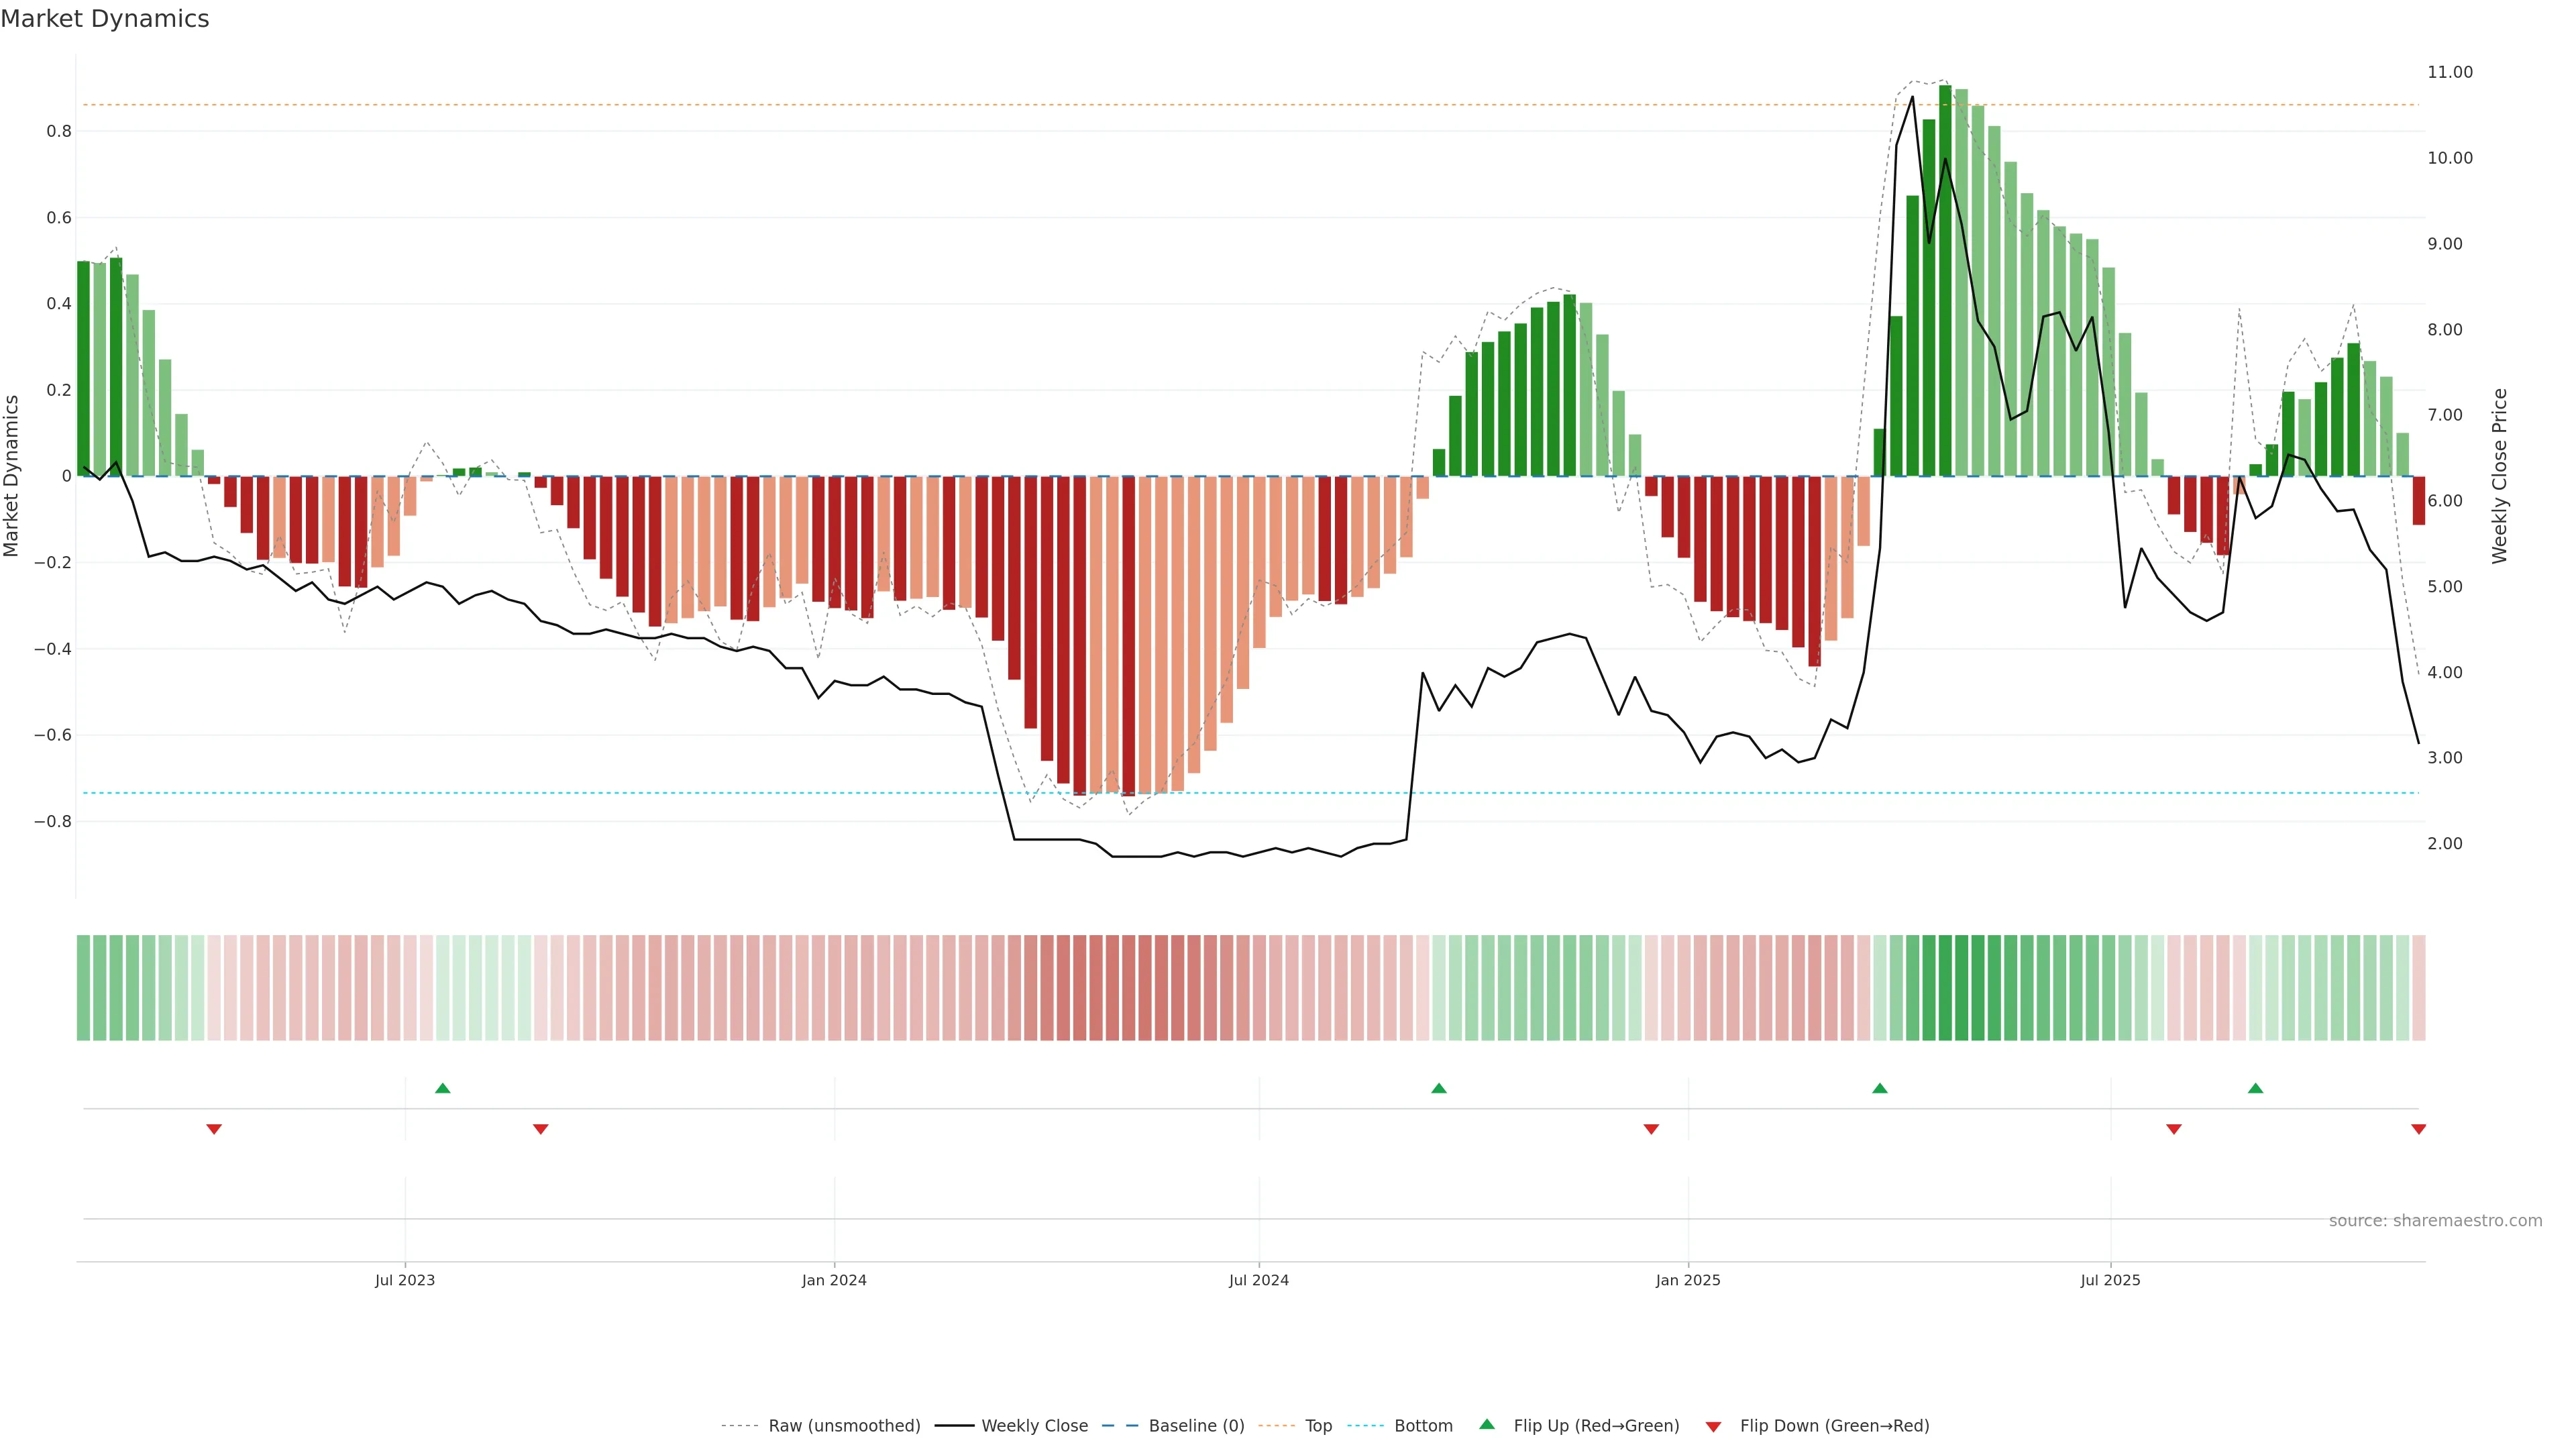Click the Jan 2024 x-axis label
Viewport: 2576px width, 1449px height.
pos(834,1281)
